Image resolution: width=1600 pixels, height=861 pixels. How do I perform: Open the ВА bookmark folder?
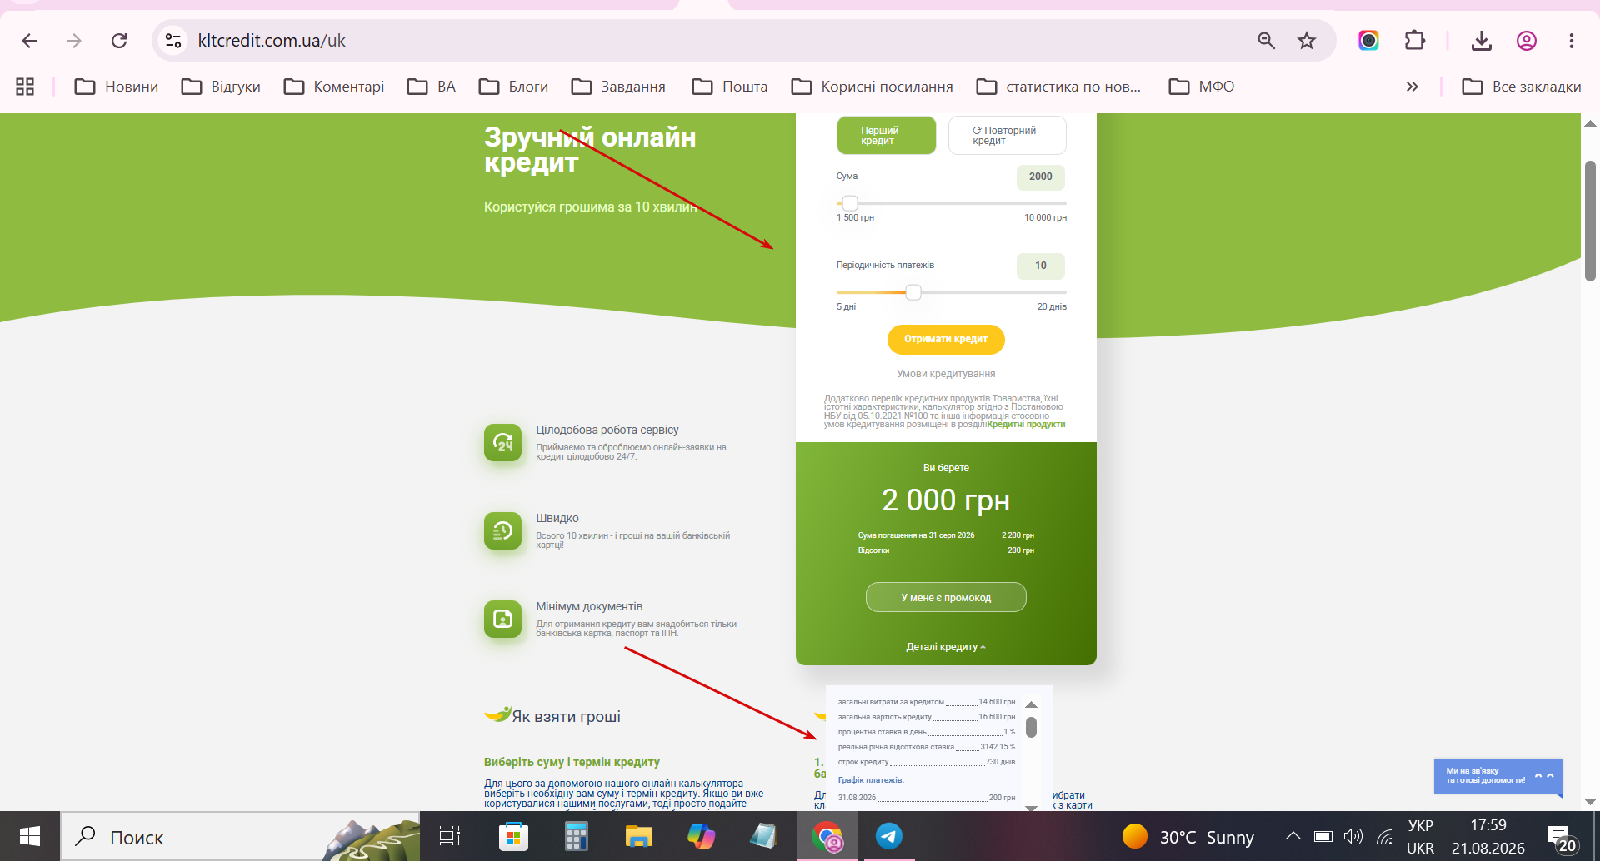click(432, 87)
